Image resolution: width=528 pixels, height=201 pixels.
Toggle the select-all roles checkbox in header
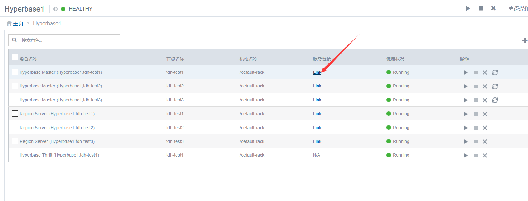(15, 57)
